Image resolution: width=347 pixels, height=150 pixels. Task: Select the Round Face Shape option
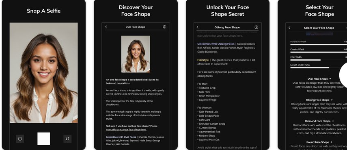[319, 142]
